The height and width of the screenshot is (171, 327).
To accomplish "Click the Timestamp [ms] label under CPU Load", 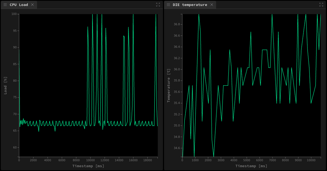I will [89, 166].
